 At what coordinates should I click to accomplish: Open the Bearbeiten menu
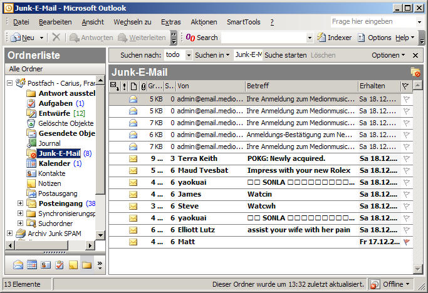coord(55,22)
